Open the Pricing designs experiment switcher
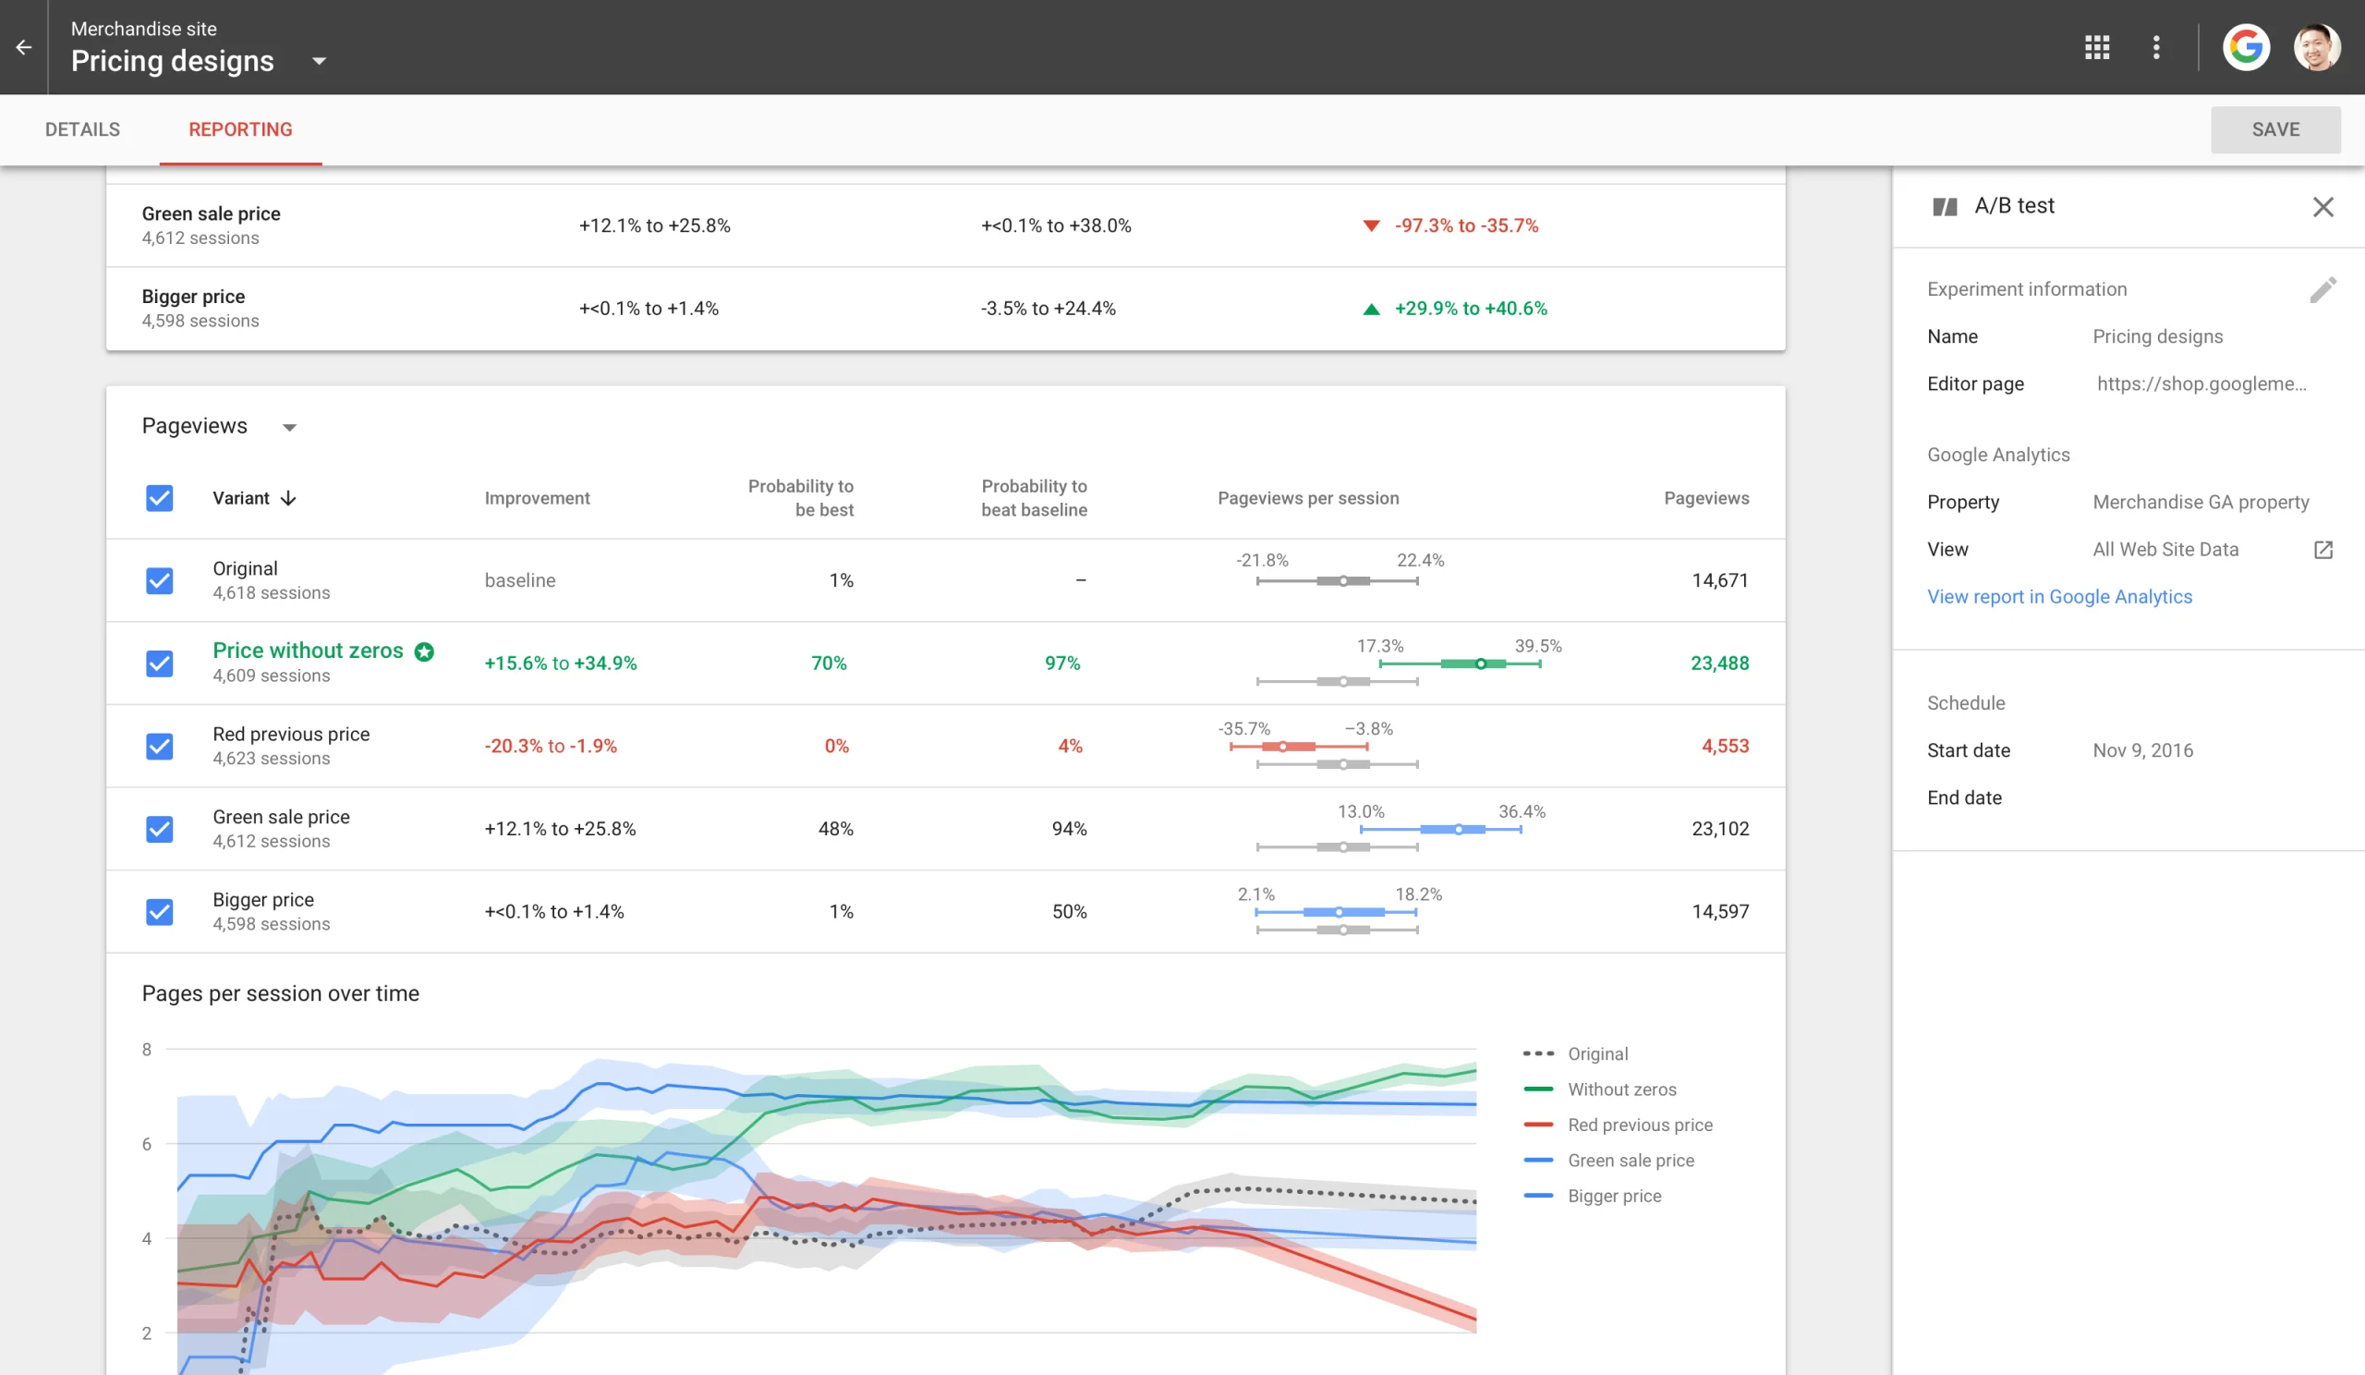Screen dimensions: 2365x1375 click(x=318, y=61)
